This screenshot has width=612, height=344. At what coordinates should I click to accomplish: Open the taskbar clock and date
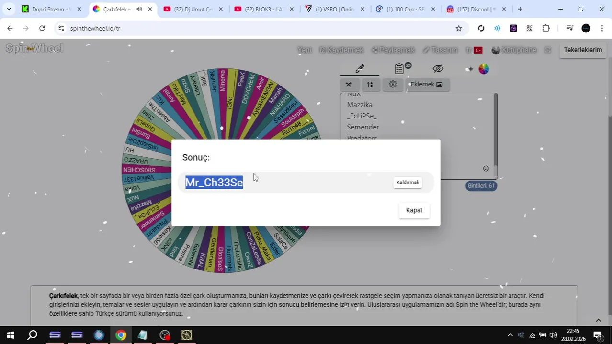coord(573,335)
